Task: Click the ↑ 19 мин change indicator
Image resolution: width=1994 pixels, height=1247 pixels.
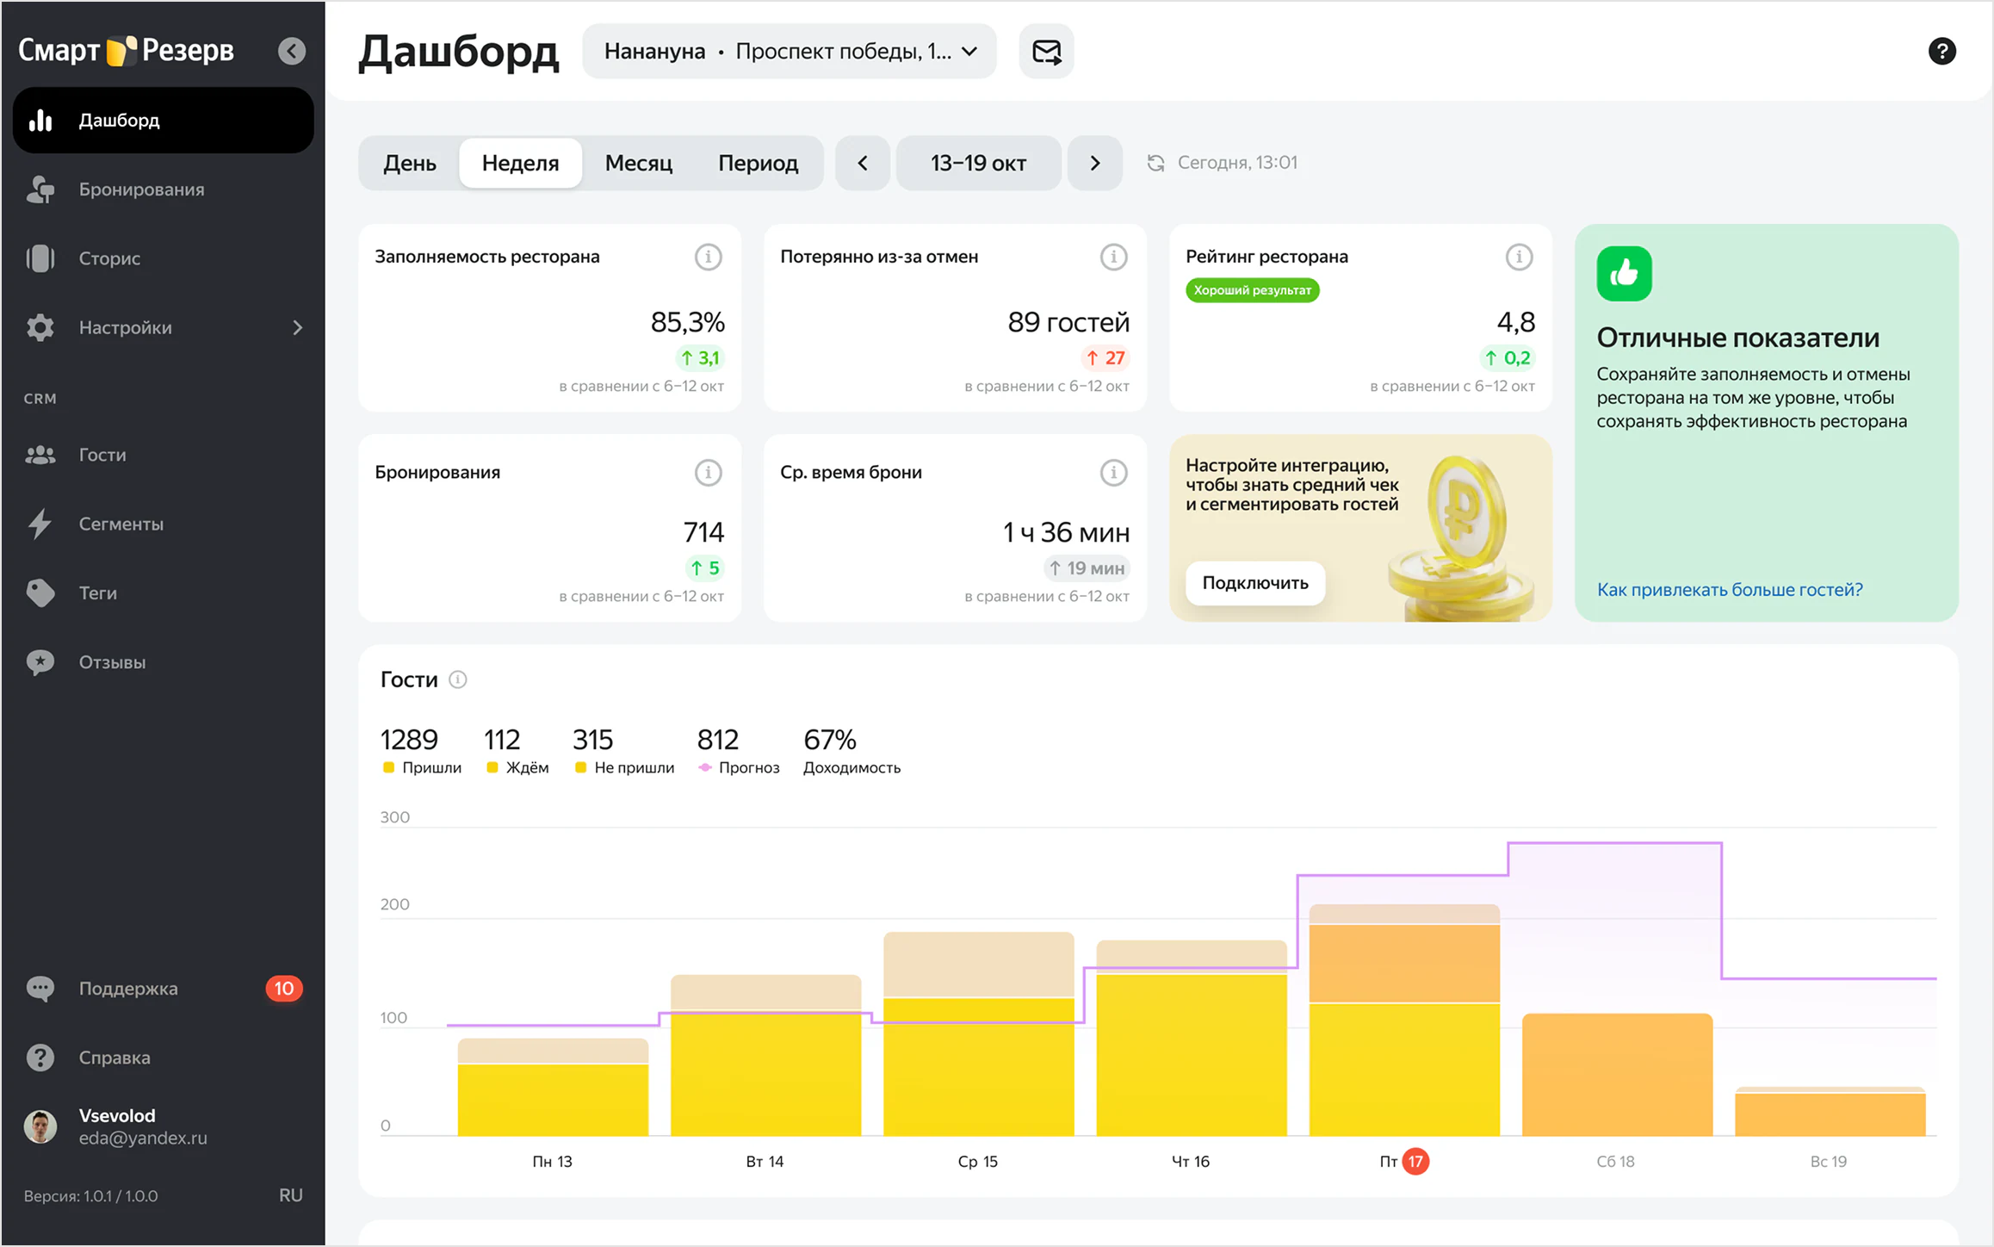Action: 1087,568
